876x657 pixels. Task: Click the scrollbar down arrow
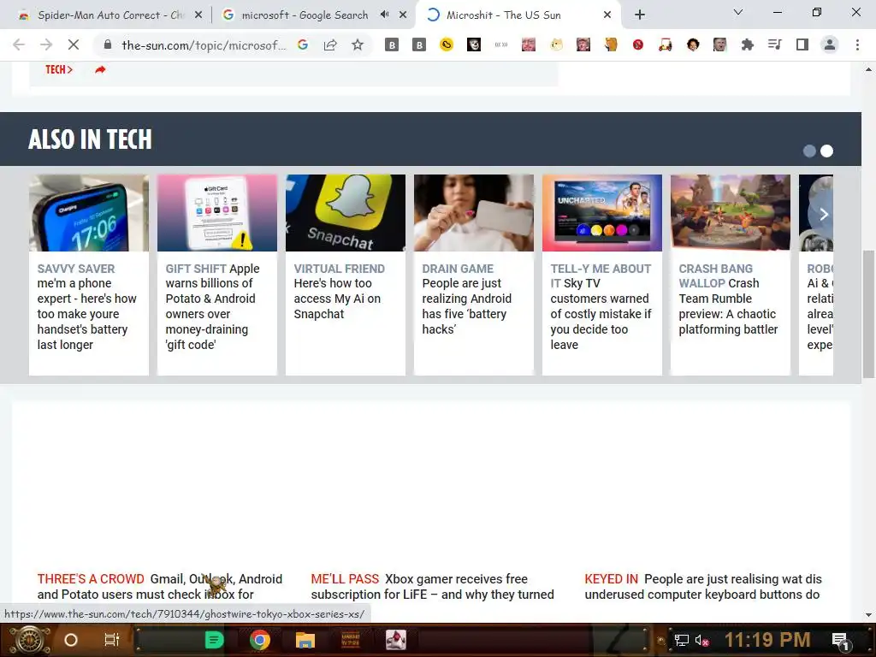868,615
